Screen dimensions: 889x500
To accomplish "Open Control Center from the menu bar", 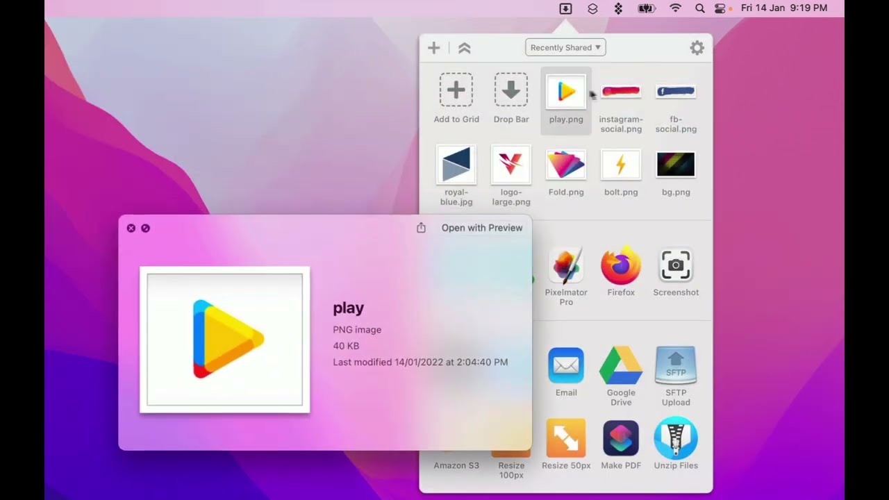I will (x=720, y=8).
